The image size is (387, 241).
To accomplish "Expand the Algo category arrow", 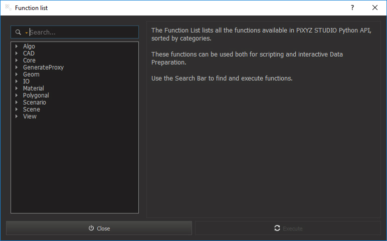I will point(17,46).
